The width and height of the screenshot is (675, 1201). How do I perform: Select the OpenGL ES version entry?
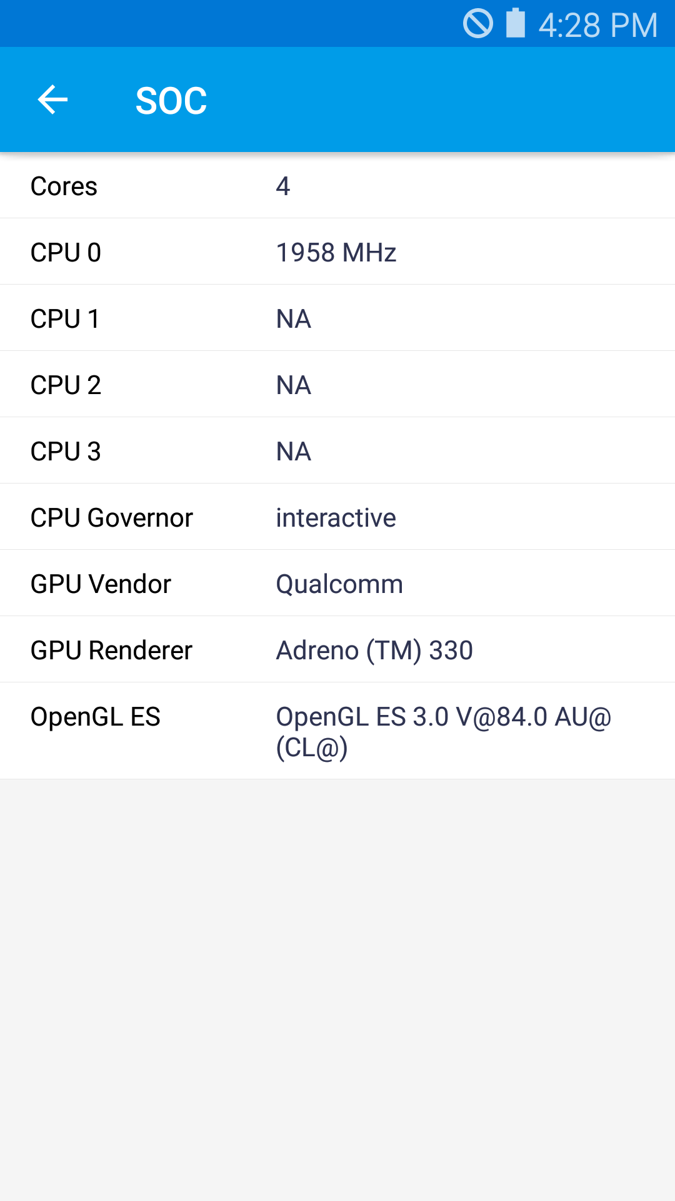pyautogui.click(x=337, y=731)
